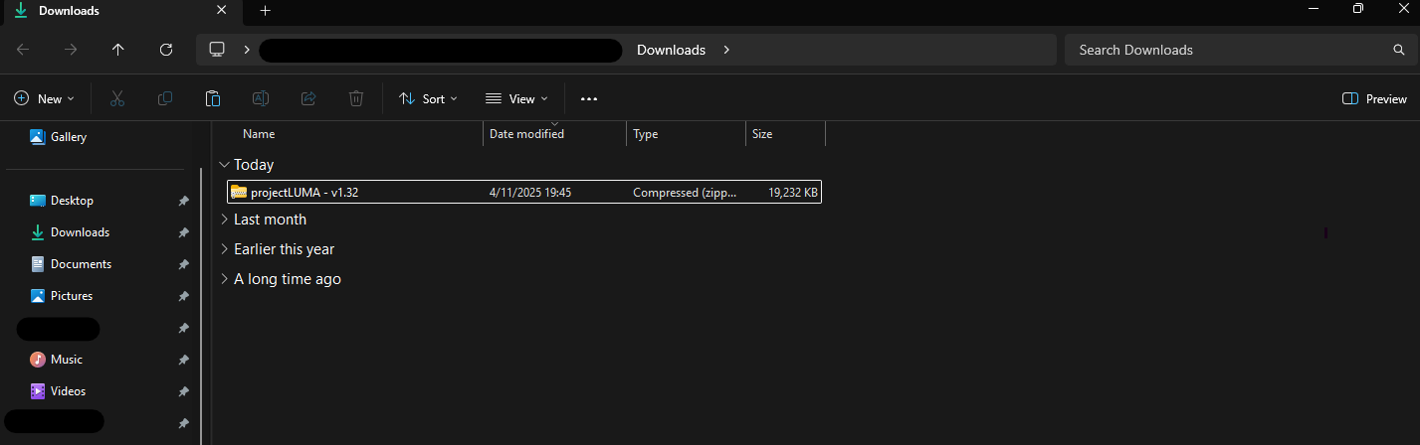Unpin Documents from quick access
This screenshot has height=445, width=1420.
pyautogui.click(x=183, y=264)
